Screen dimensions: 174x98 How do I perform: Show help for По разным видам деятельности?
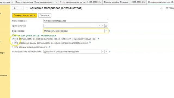tap(49, 47)
